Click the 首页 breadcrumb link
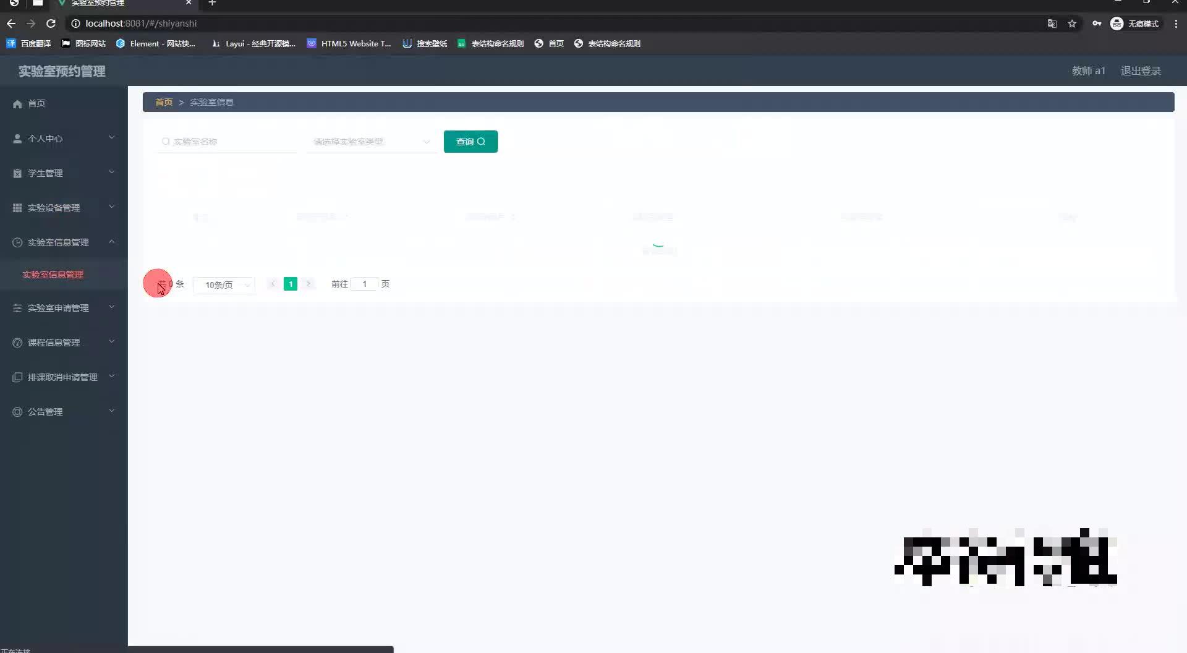This screenshot has width=1187, height=653. coord(163,102)
